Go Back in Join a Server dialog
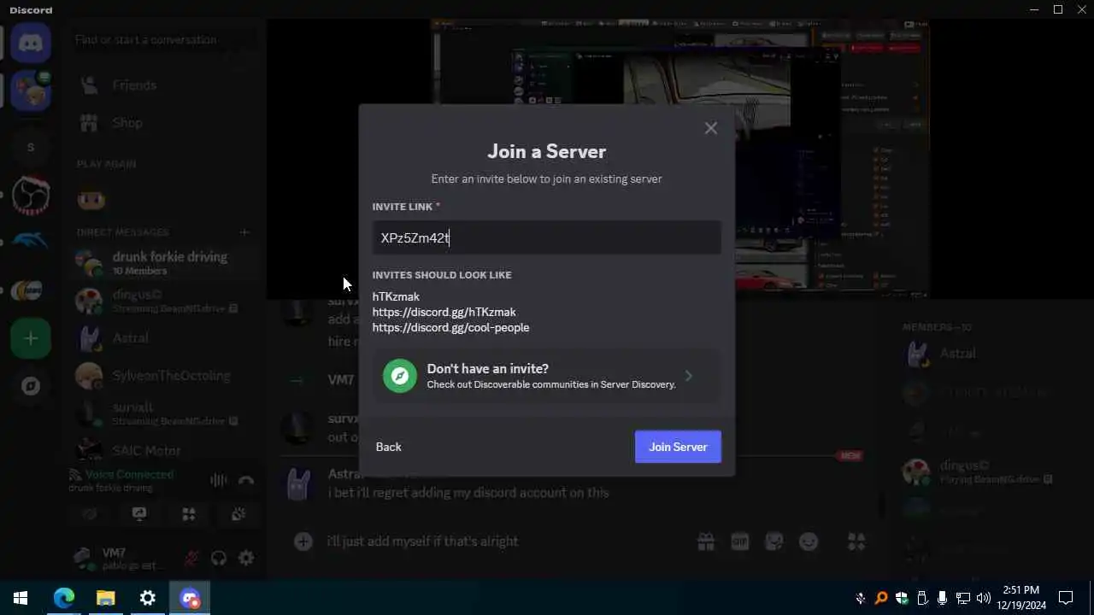 click(x=388, y=447)
